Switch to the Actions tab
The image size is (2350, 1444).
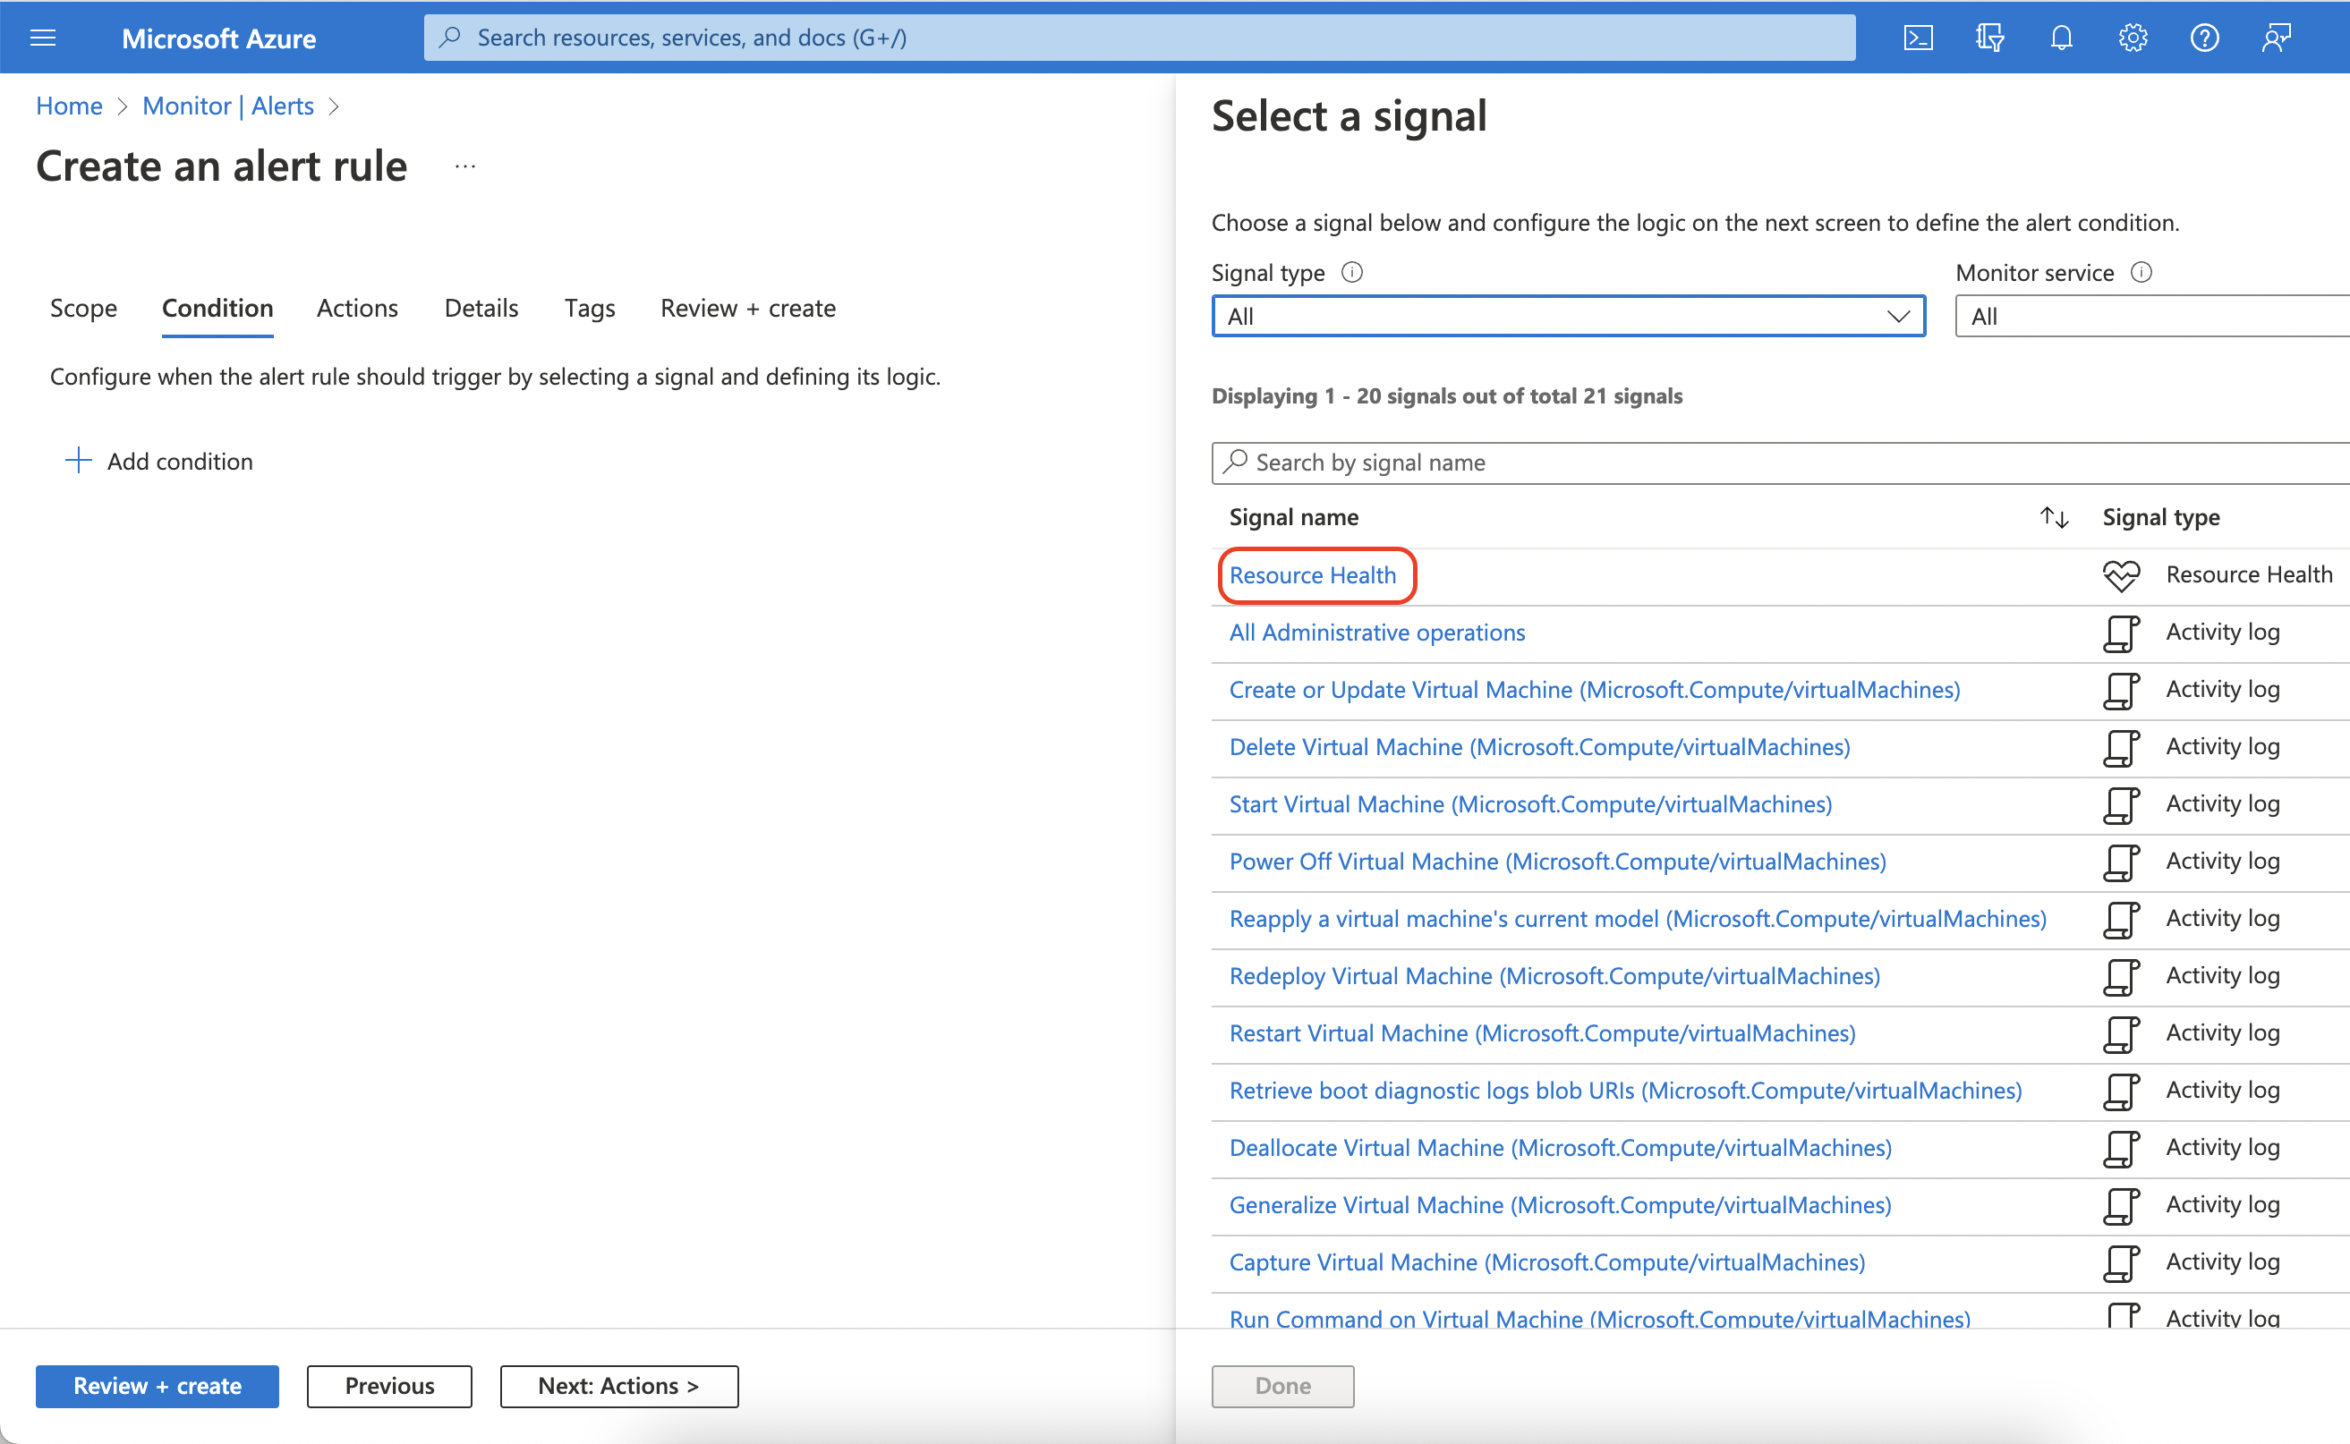click(x=357, y=308)
